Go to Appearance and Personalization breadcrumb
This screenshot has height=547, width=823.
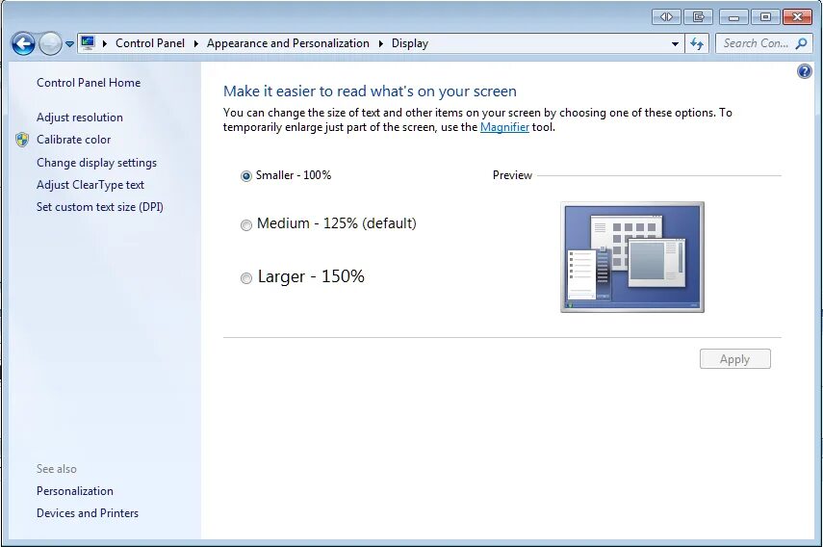point(288,43)
